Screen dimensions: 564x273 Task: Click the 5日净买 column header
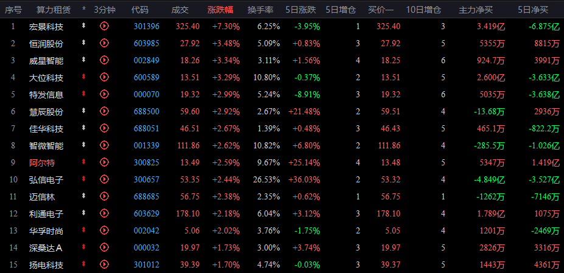[x=533, y=10]
